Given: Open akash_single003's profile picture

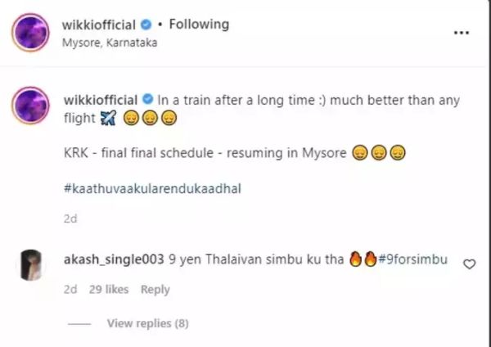Looking at the screenshot, I should pos(31,264).
